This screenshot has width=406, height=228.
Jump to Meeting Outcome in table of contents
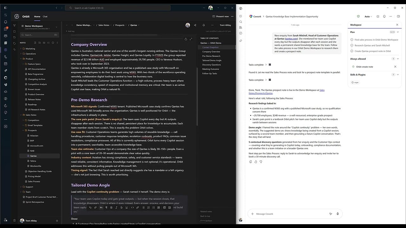click(211, 69)
